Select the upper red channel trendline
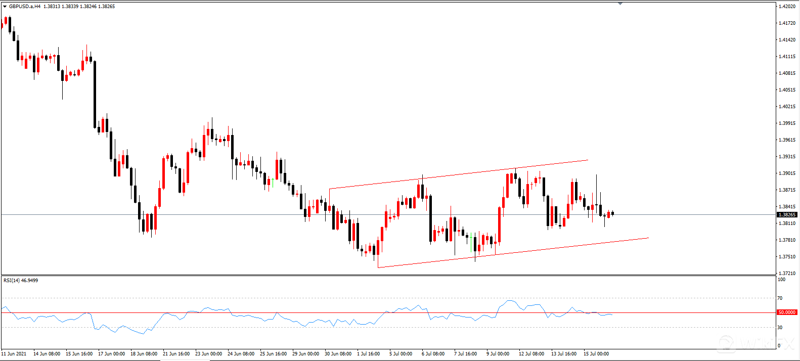Viewport: 800px width, 361px height. (x=458, y=174)
